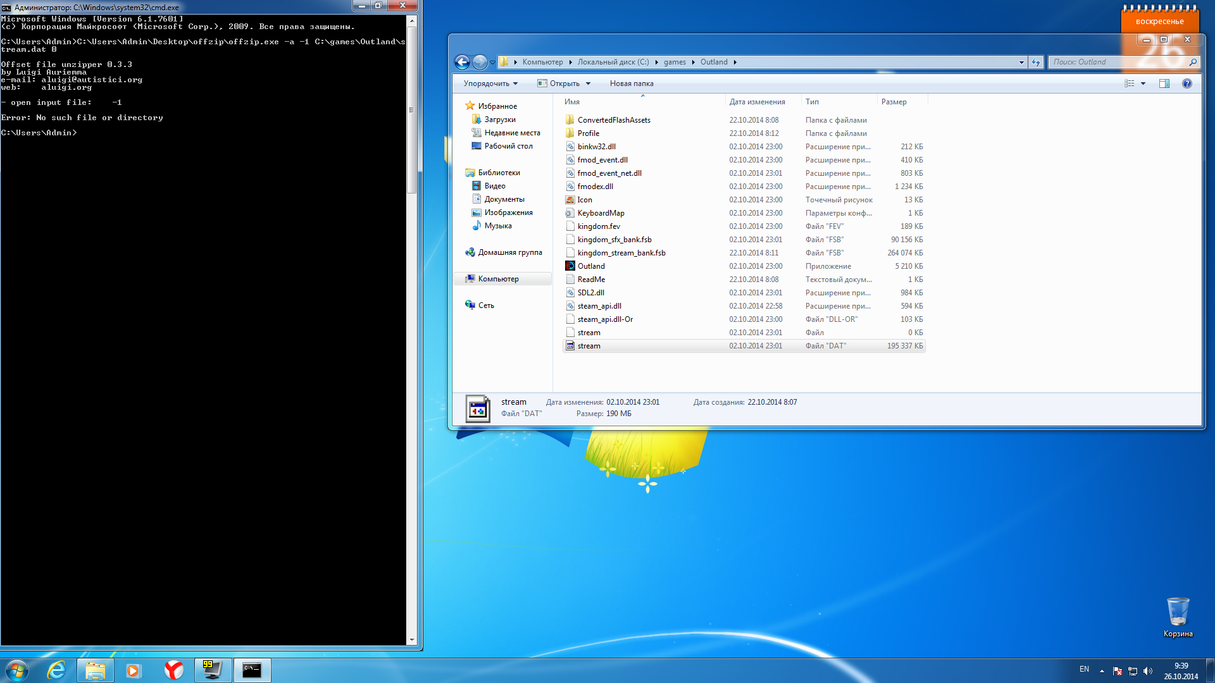Select the ConvertedFlashAssets folder icon

click(570, 120)
